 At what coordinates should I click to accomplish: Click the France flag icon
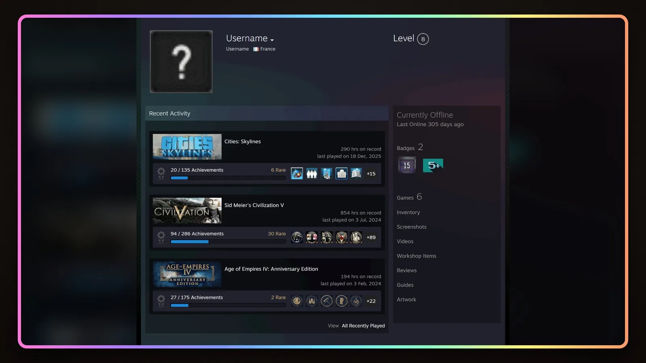coord(256,49)
